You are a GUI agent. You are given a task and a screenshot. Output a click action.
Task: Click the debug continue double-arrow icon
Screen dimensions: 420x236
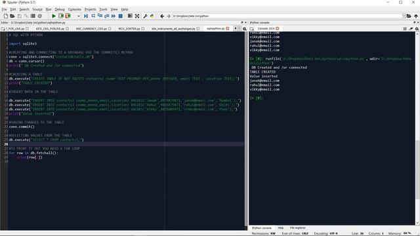(114, 16)
